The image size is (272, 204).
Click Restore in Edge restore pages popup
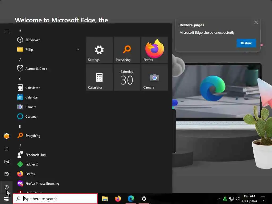pyautogui.click(x=246, y=43)
